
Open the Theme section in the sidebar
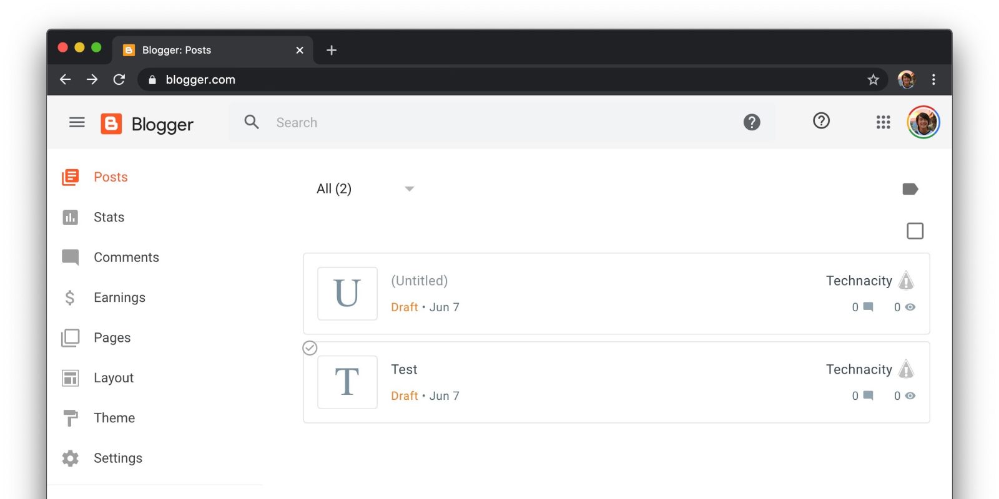(x=114, y=418)
